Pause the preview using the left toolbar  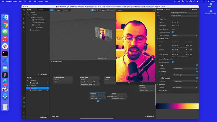[24, 19]
